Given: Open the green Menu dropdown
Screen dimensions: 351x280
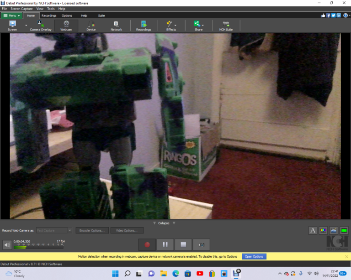Looking at the screenshot, I should point(11,16).
